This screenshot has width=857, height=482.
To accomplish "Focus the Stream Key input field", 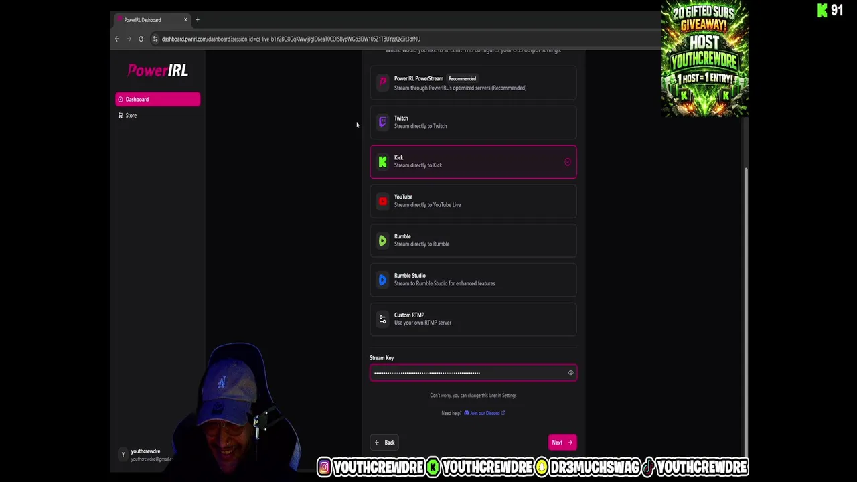I will [473, 373].
